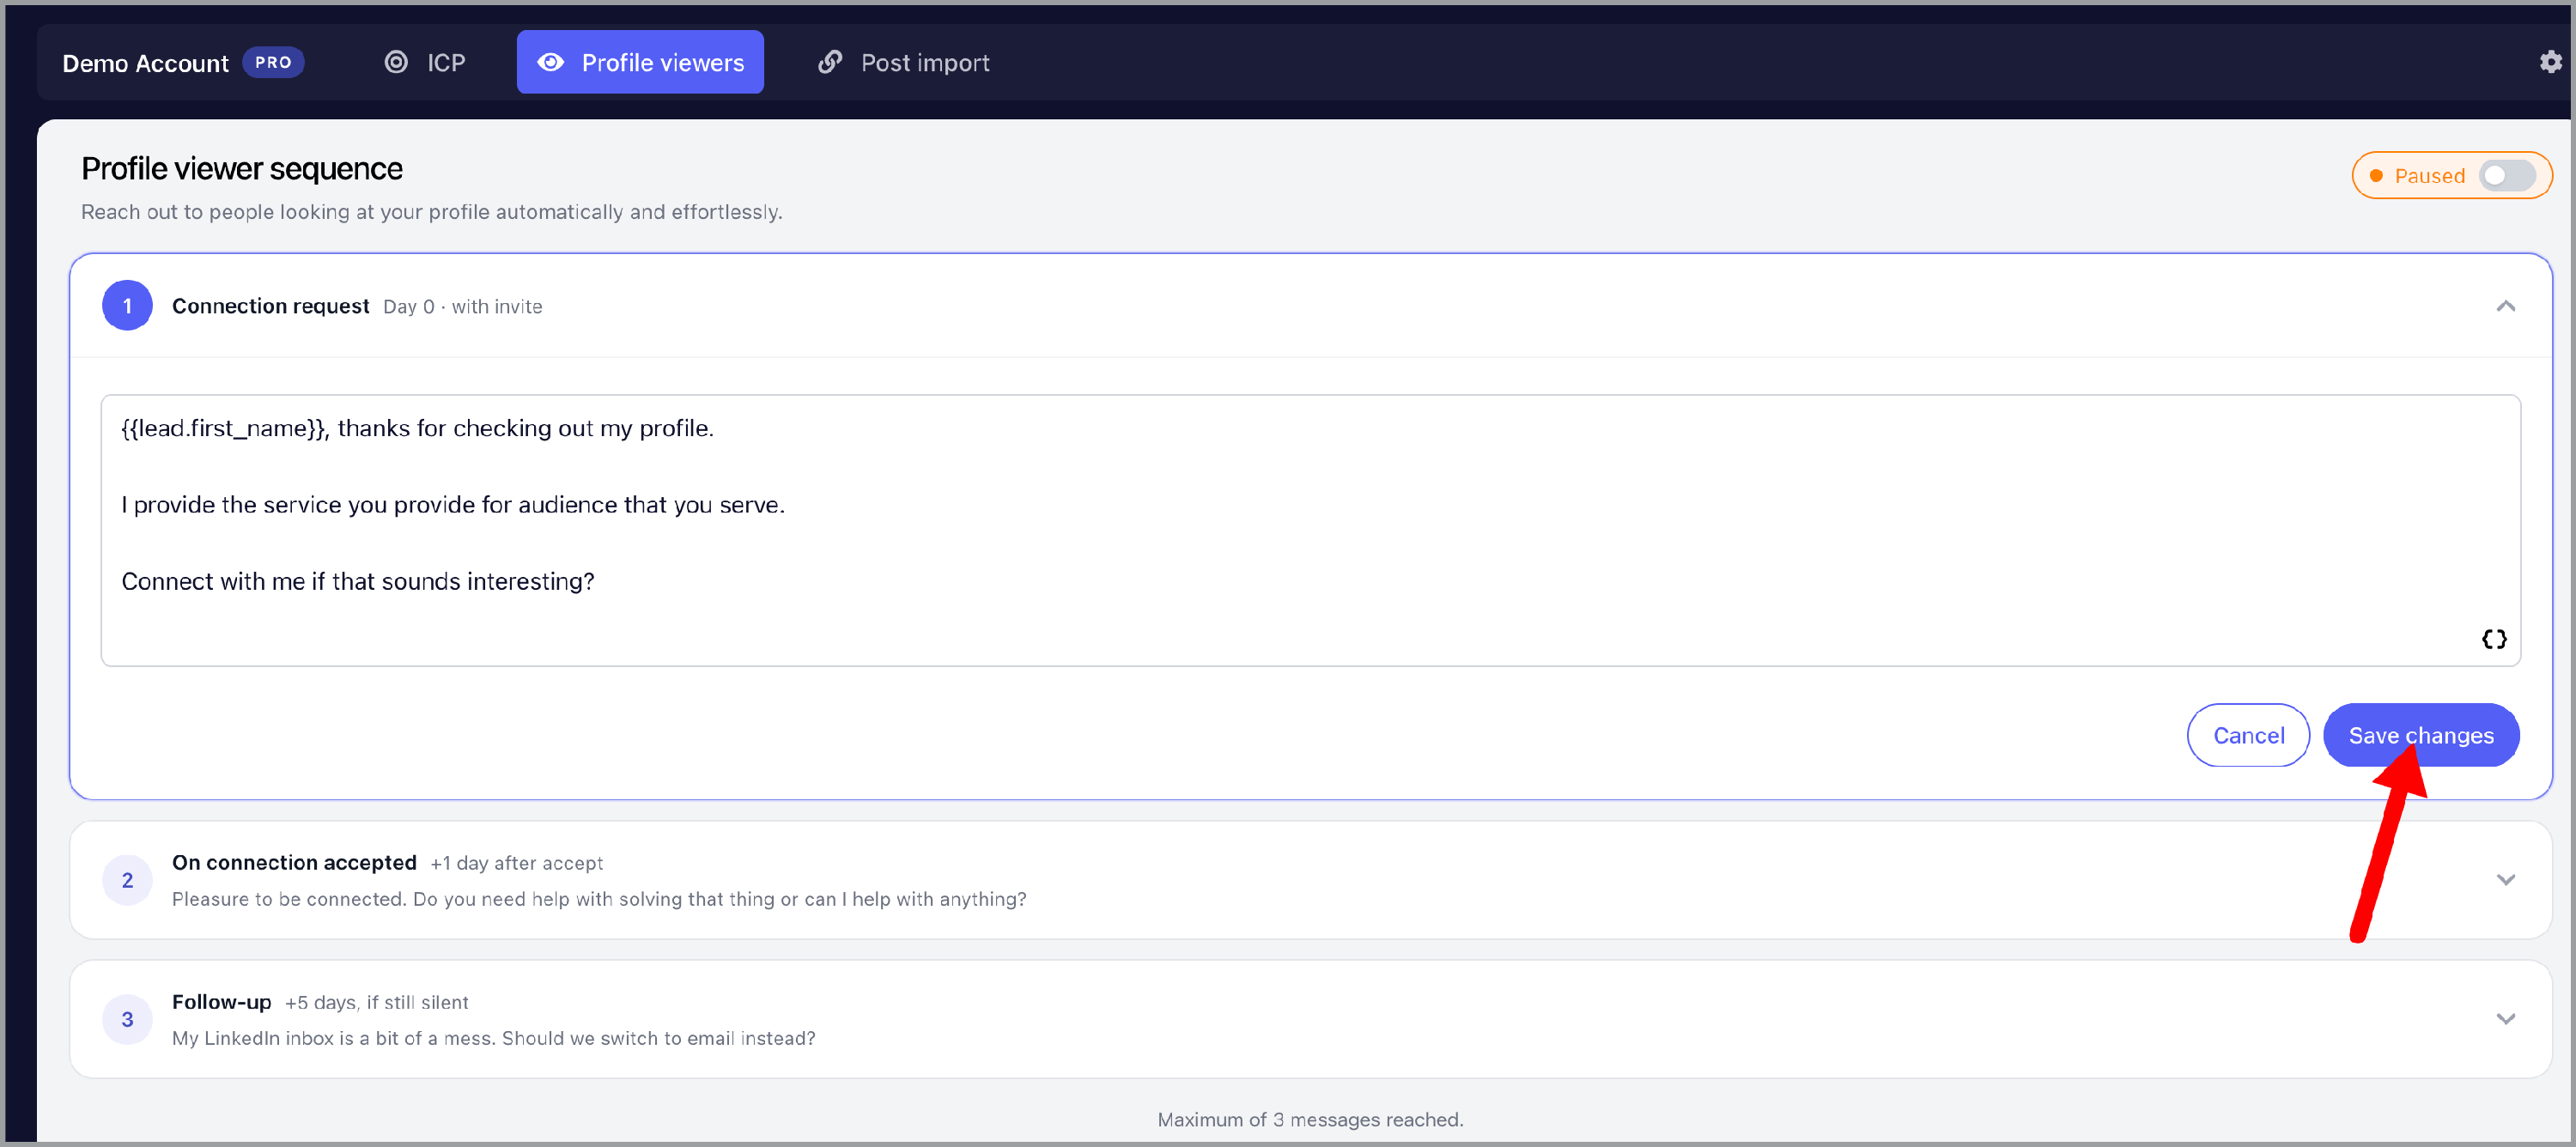This screenshot has height=1147, width=2576.
Task: Click the Connection request heading
Action: (270, 306)
